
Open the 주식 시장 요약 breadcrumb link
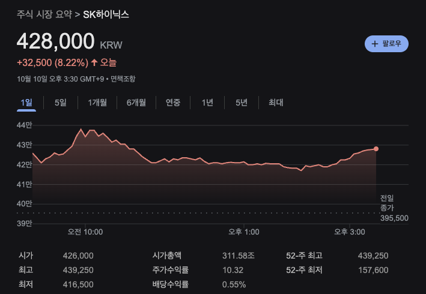(x=44, y=14)
